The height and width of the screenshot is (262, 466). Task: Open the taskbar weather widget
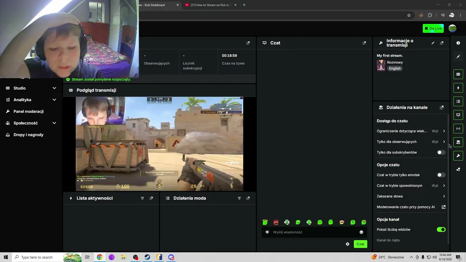point(387,257)
